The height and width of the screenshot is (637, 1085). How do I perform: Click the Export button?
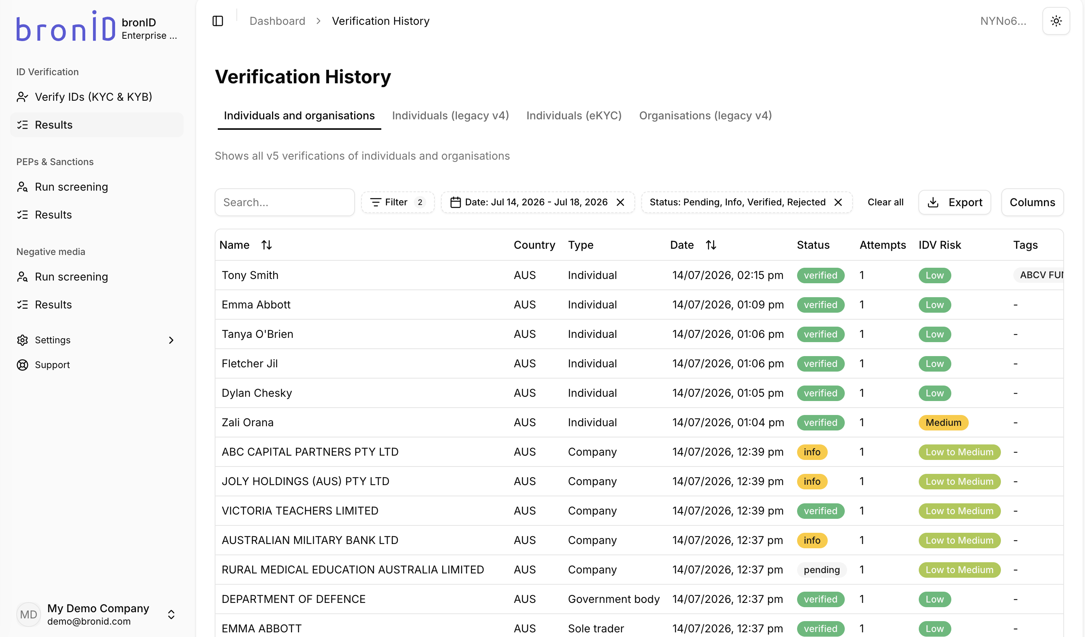coord(954,202)
